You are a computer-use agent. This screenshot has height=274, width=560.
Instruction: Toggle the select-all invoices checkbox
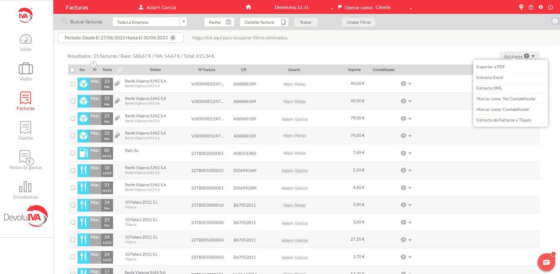(72, 70)
